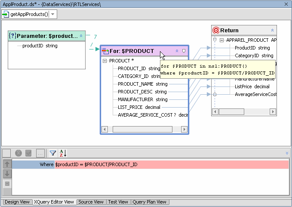
Task: Click shield marker beside APPAREL_PRODUCT
Action: [215, 40]
